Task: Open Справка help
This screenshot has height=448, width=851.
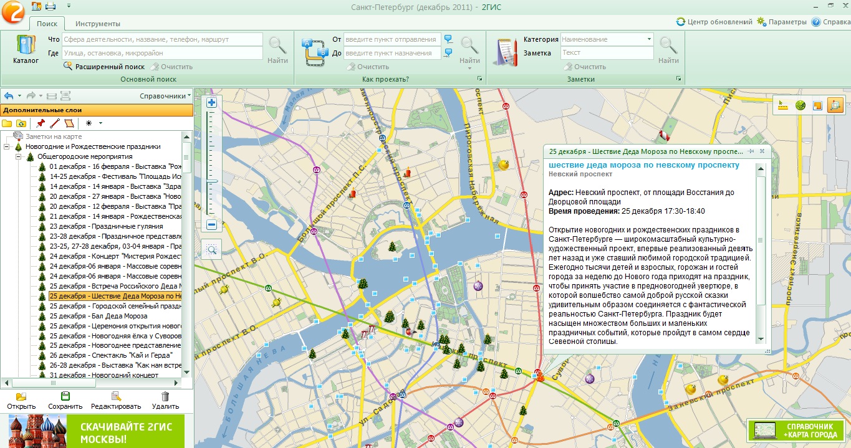Action: [830, 22]
